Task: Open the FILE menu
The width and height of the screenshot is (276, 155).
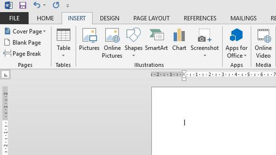Action: (x=14, y=18)
